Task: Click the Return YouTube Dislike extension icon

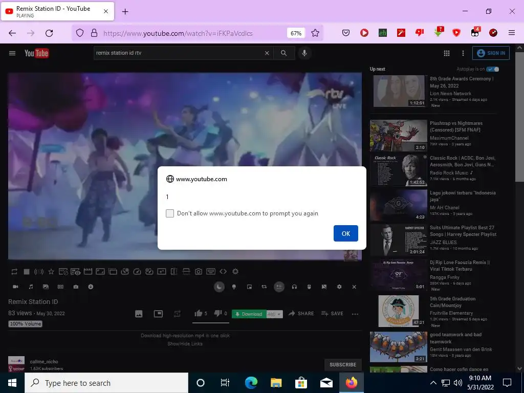Action: [420, 32]
